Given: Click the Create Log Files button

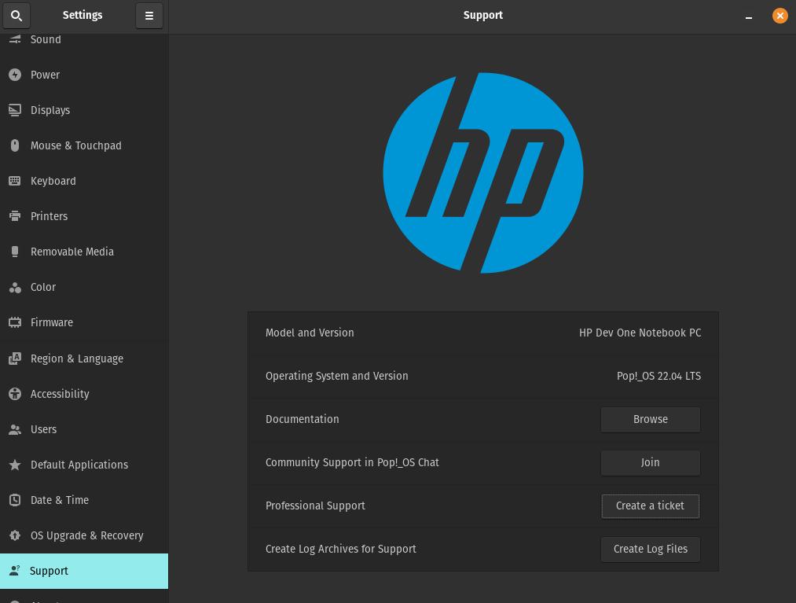Looking at the screenshot, I should tap(651, 550).
